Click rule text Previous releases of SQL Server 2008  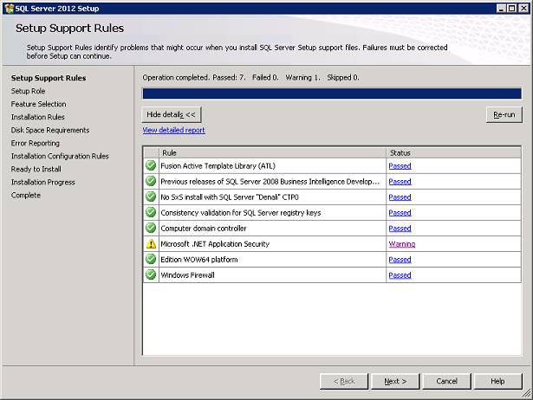tap(270, 181)
